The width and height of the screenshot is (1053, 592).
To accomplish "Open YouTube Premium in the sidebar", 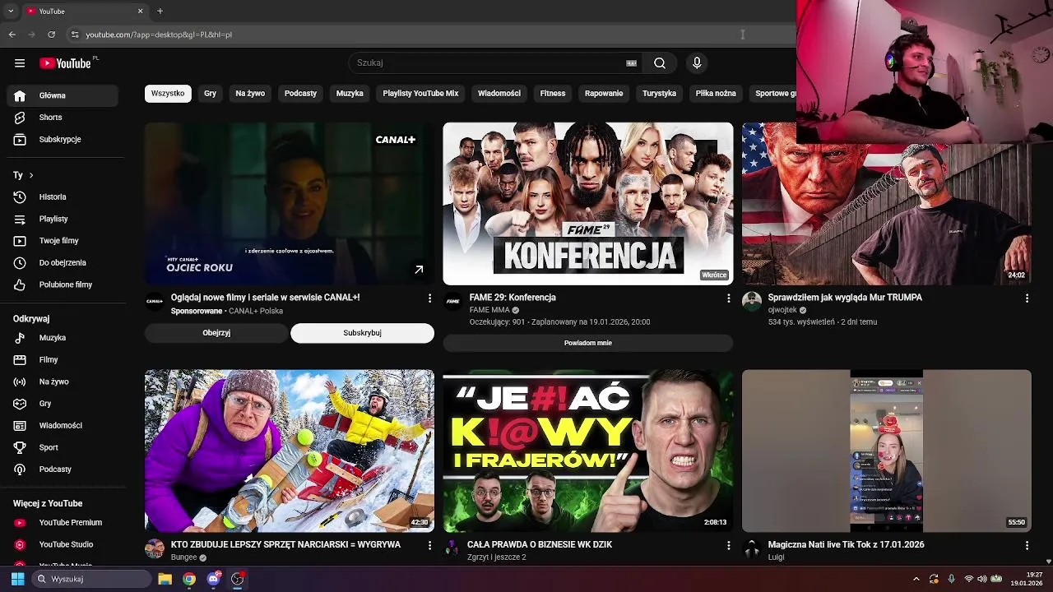I will 63,523.
